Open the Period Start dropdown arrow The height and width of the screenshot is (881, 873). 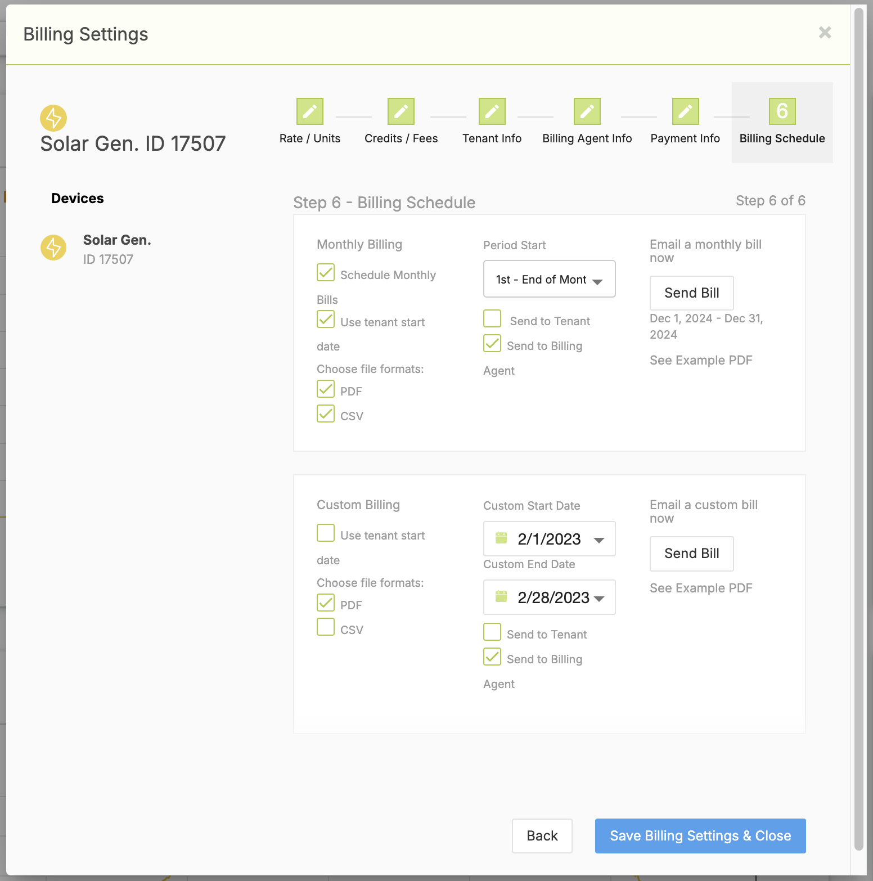pos(597,281)
